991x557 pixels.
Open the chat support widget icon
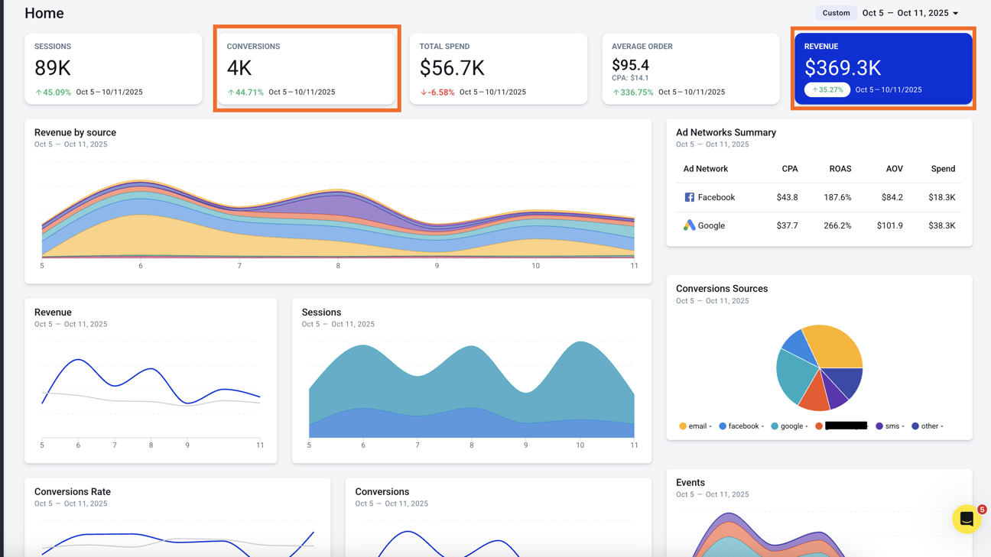pos(967,519)
